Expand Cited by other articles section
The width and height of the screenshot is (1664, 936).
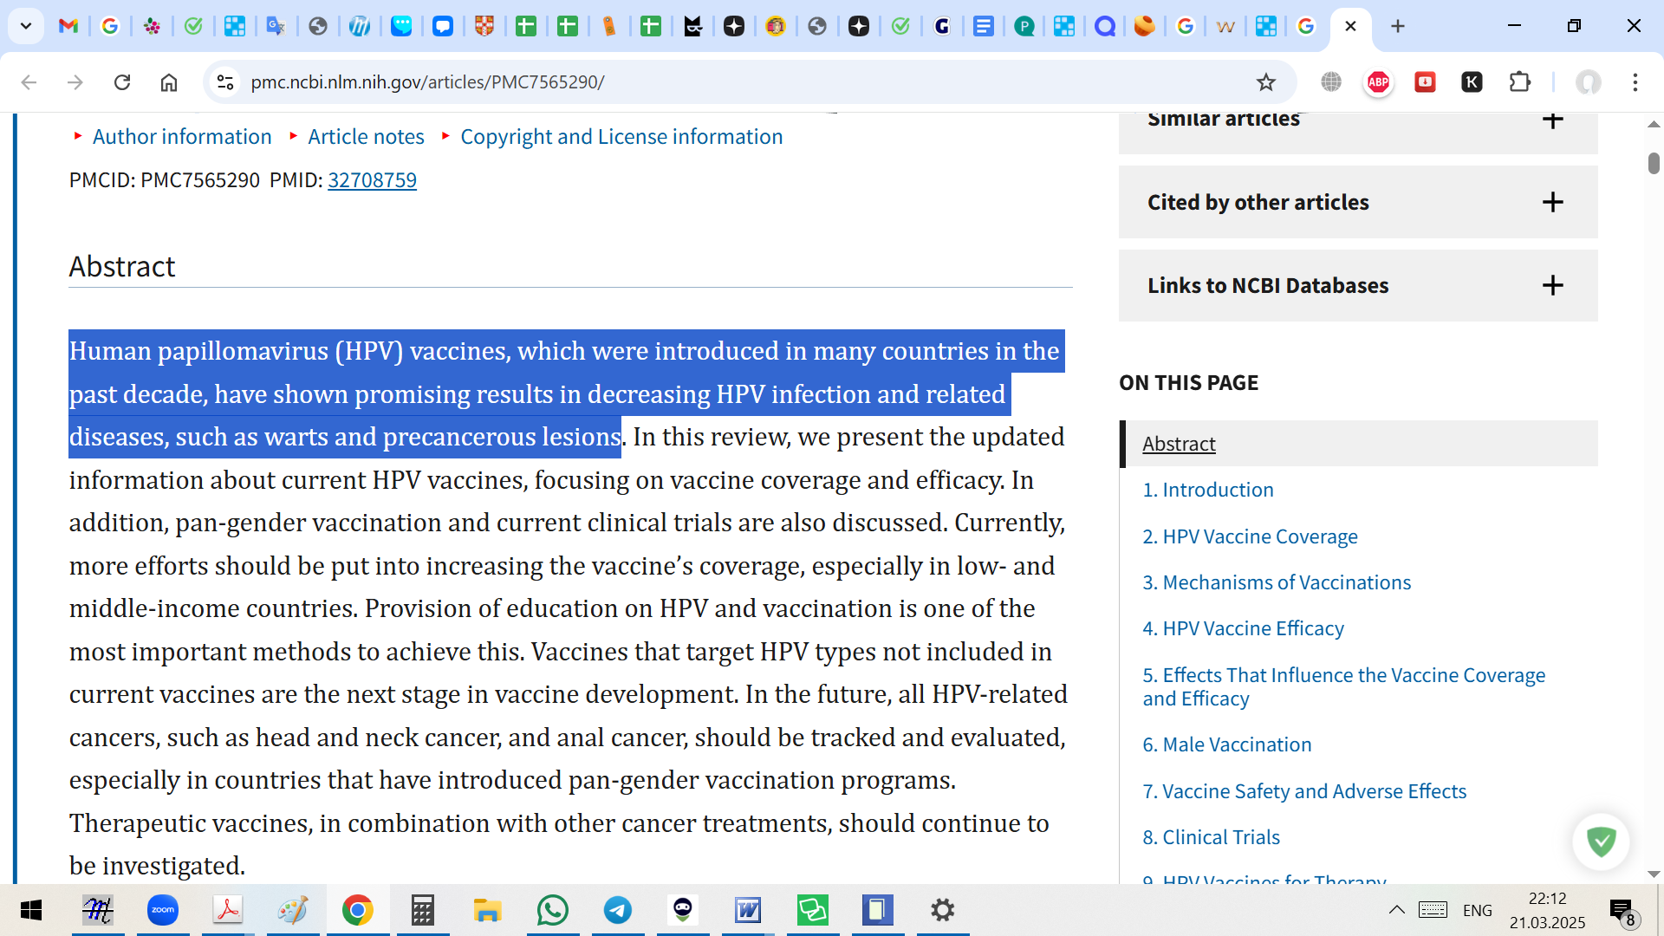coord(1552,202)
